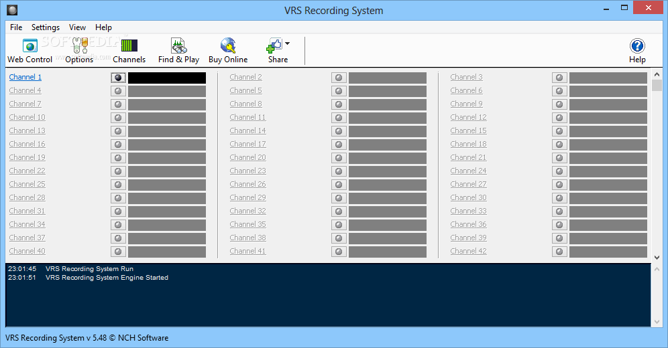Click the record icon beside Channel 35
Image resolution: width=668 pixels, height=348 pixels.
[x=339, y=225]
